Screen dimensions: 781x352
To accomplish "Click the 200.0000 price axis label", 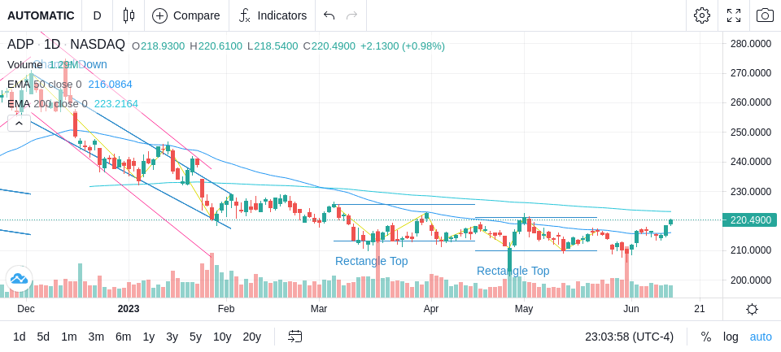I will [x=751, y=280].
